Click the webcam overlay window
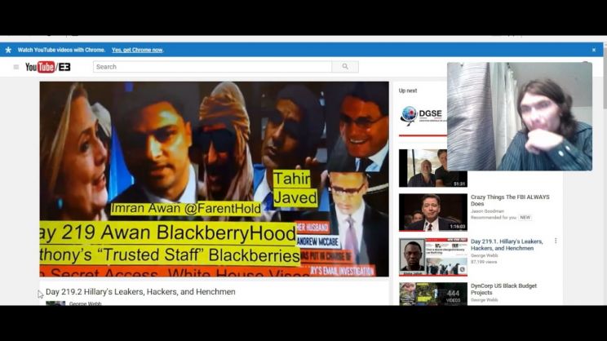This screenshot has height=341, width=607. click(x=519, y=117)
